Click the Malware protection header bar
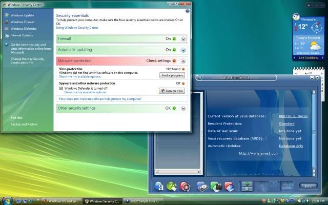 122,61
